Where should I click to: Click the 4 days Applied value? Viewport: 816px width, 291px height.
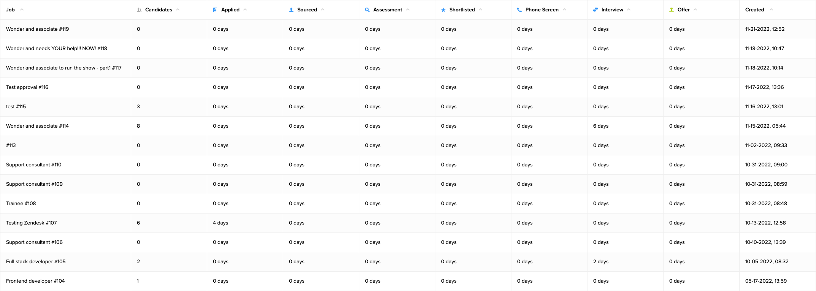(x=221, y=223)
